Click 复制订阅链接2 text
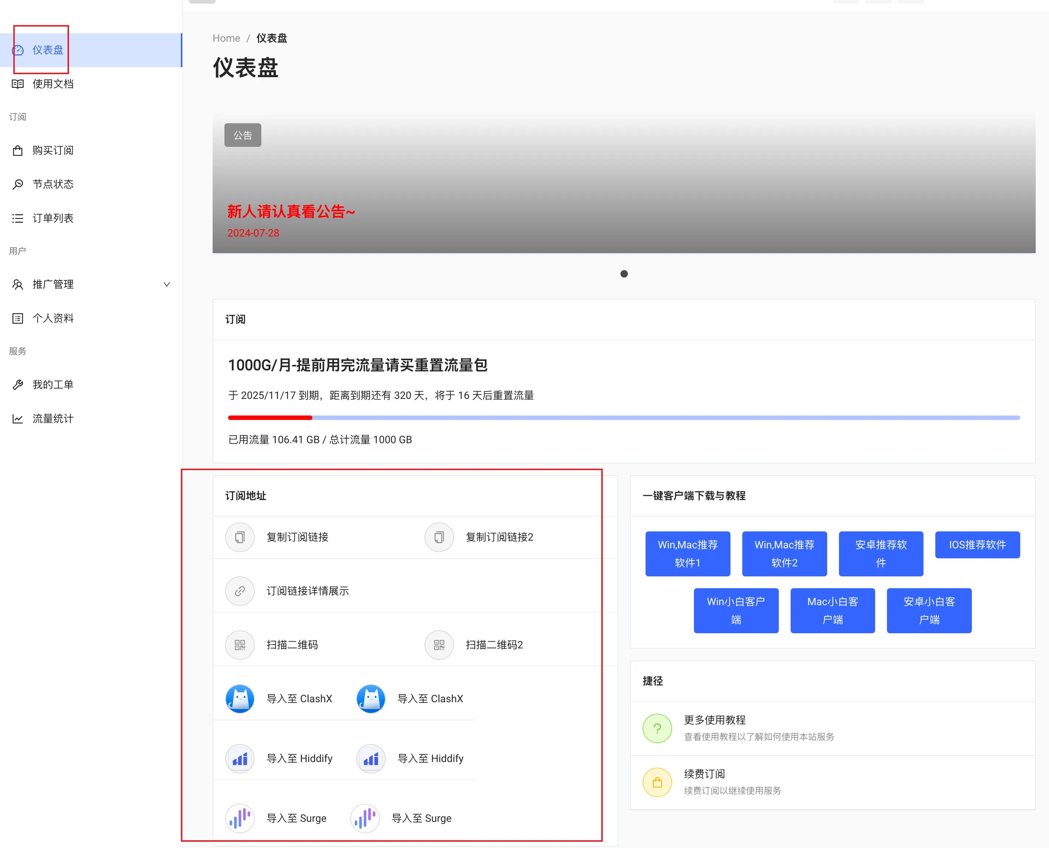Screen dimensions: 1049x848 (499, 537)
